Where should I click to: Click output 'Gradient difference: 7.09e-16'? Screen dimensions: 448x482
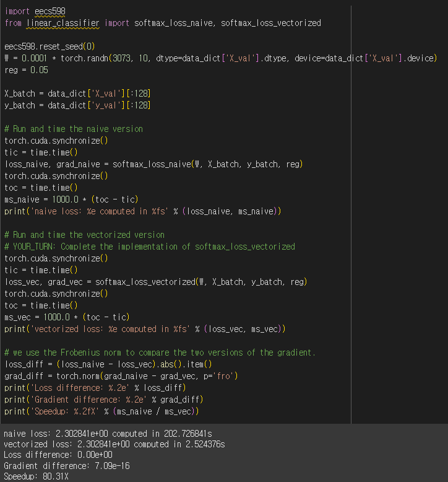(67, 466)
